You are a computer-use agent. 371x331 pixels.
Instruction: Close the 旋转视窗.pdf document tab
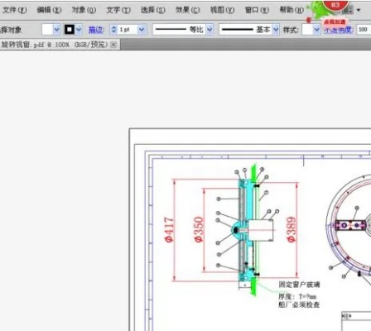pos(113,45)
